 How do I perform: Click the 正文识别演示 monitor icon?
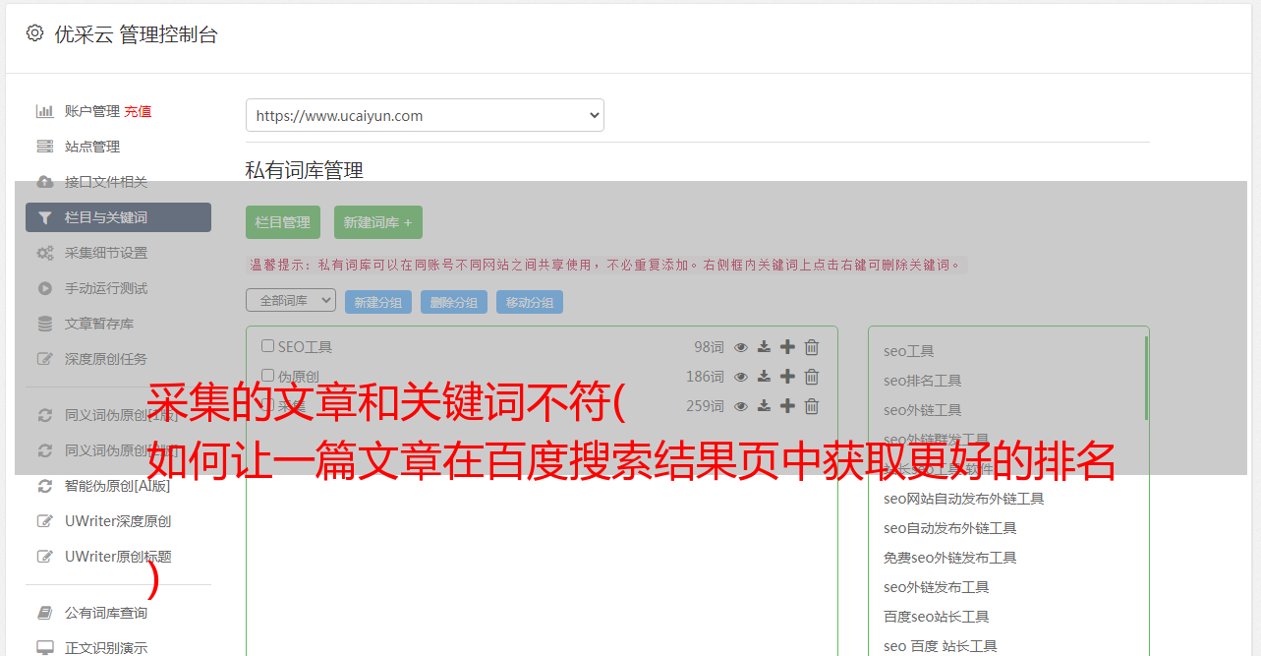click(x=45, y=648)
